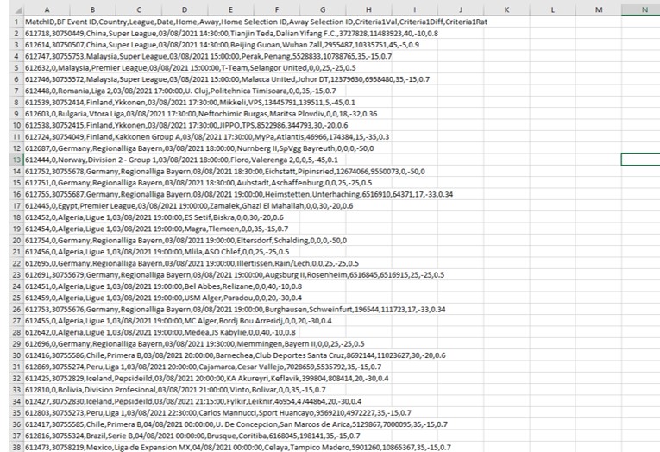
Task: Click the row with Memmingen,Bayern II
Action: pos(194,344)
